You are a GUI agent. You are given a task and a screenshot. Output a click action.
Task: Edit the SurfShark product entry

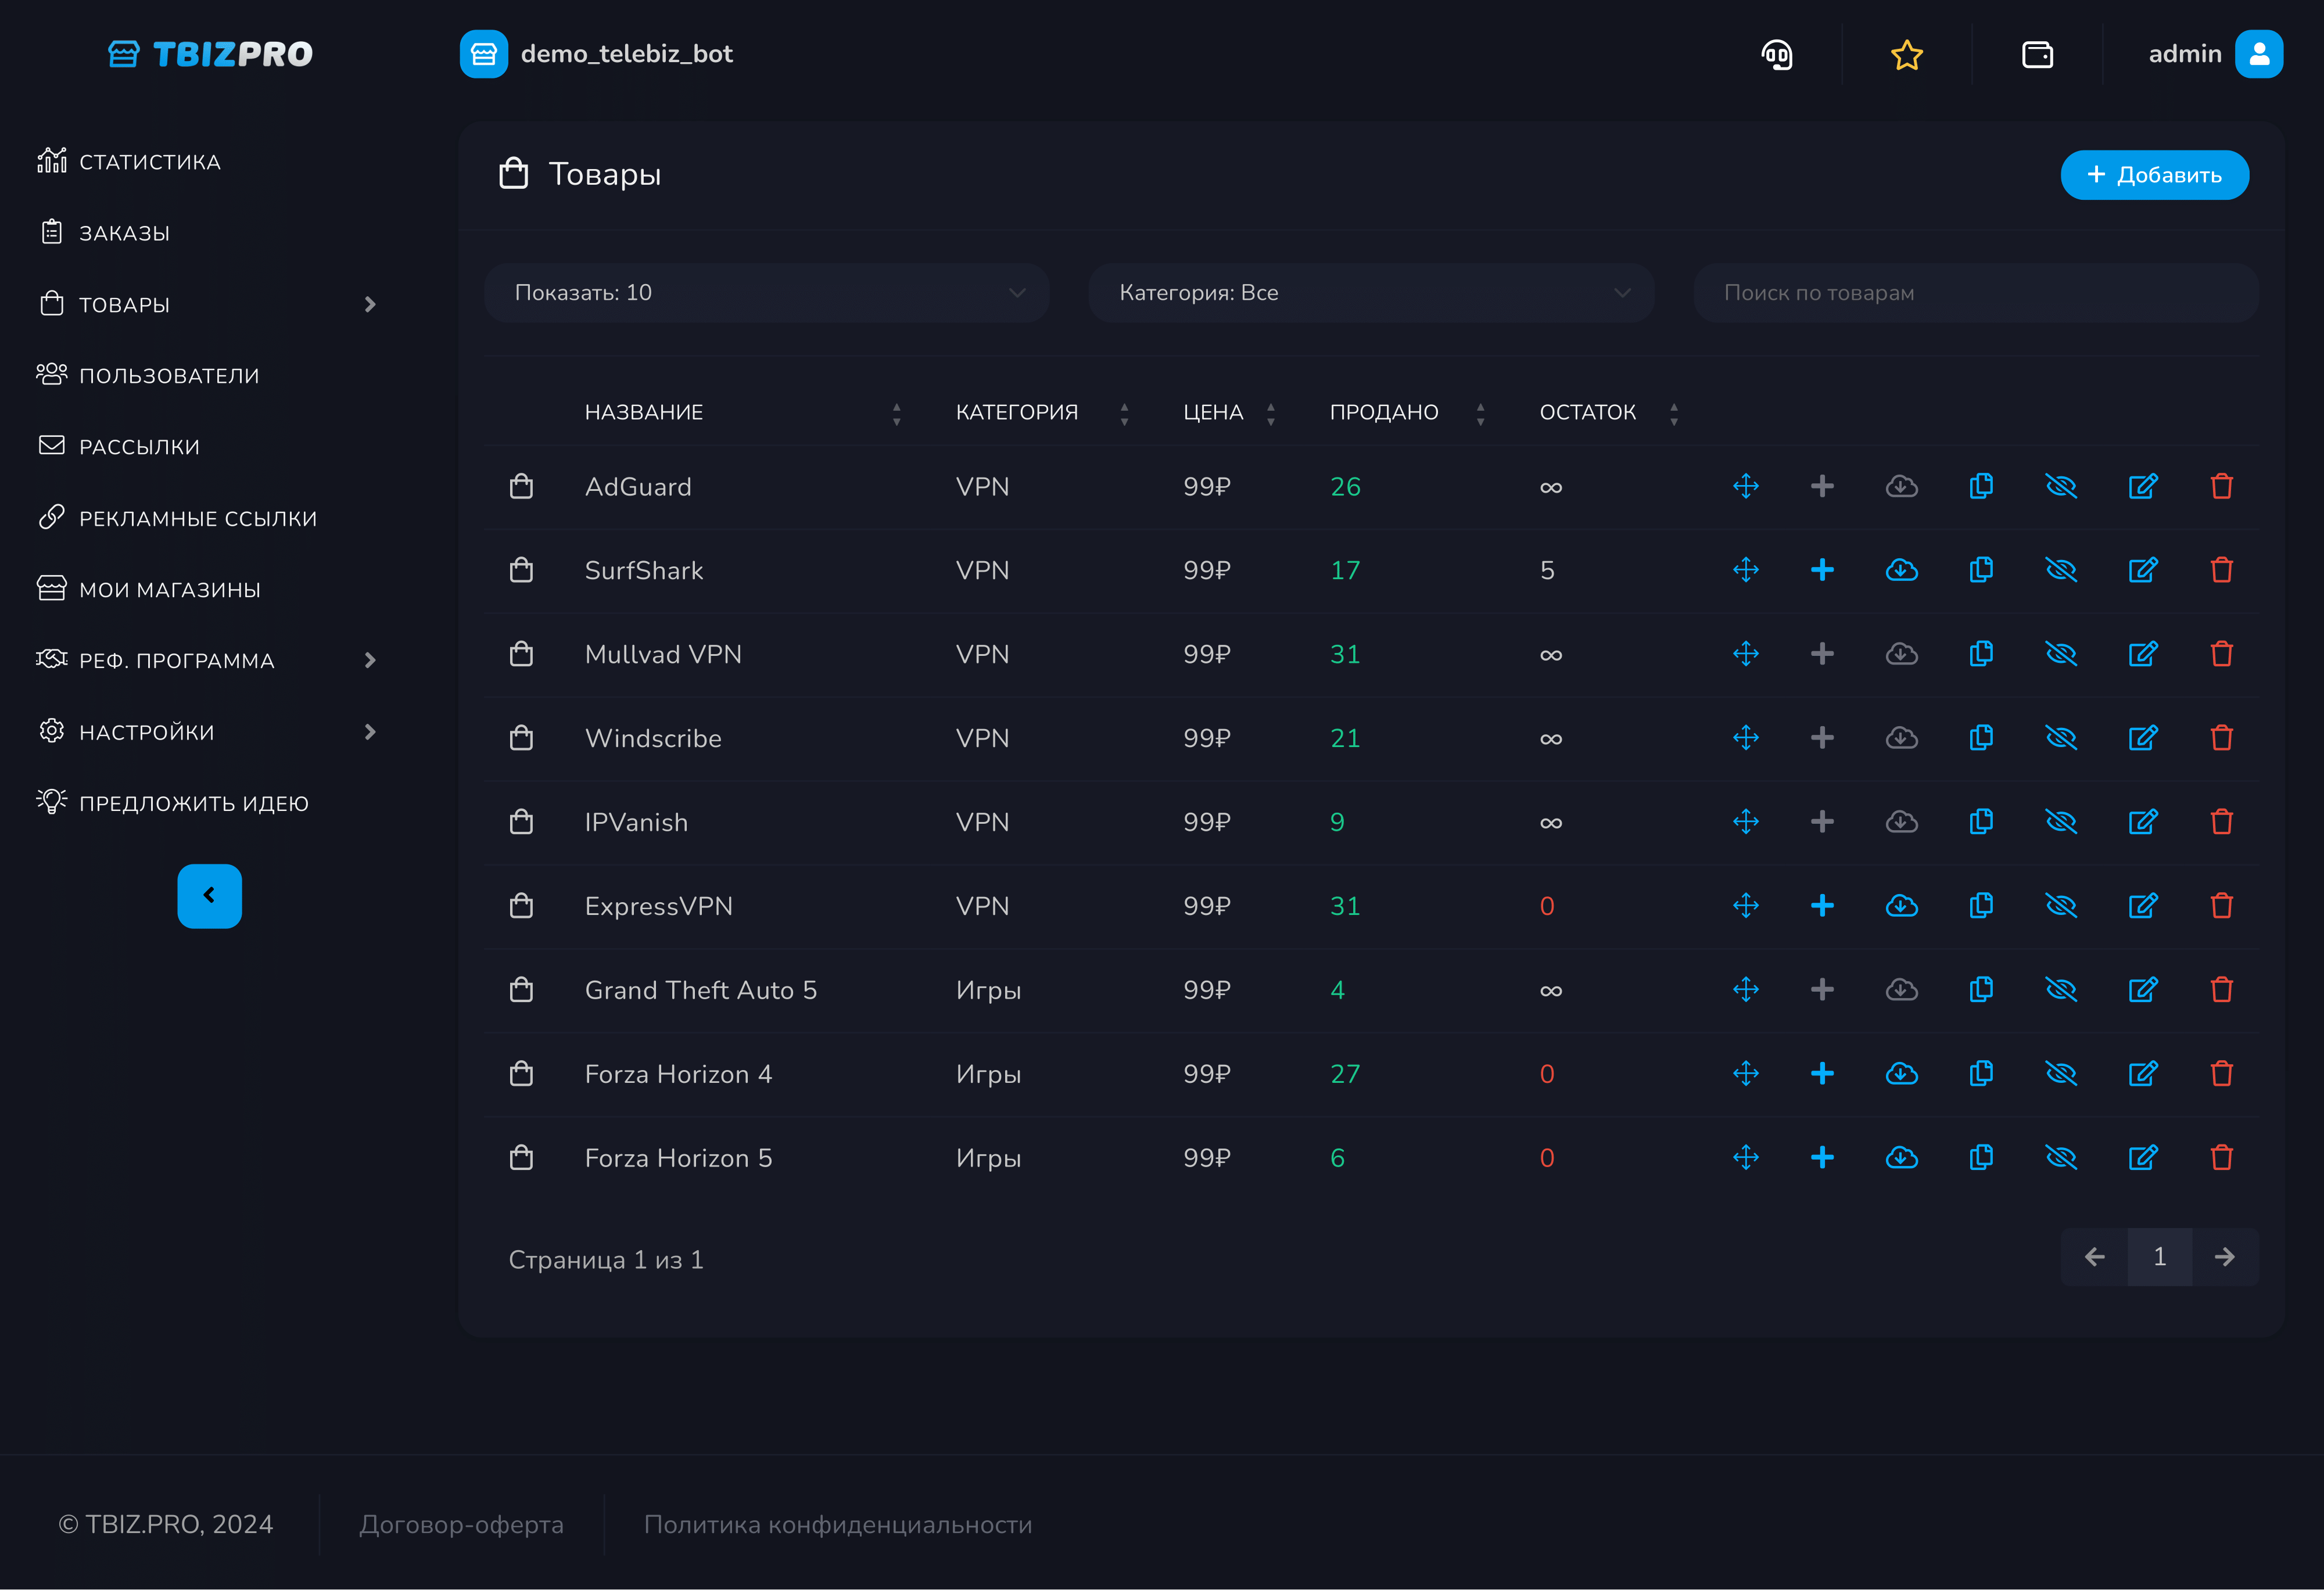(2142, 571)
